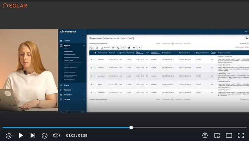The image size is (249, 141).
Task: Expand the Политики section chevron
Action: pos(84,90)
